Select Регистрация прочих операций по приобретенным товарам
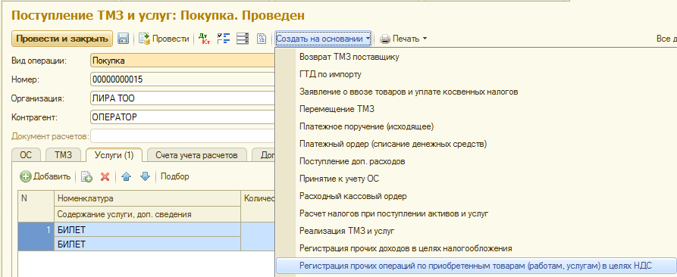 tap(476, 266)
